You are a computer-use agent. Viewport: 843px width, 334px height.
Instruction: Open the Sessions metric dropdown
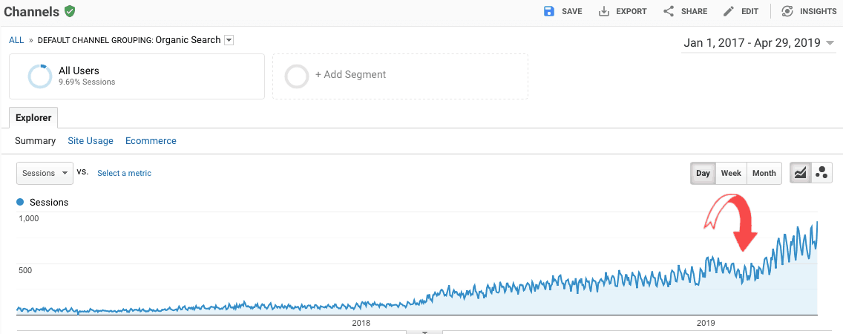(x=45, y=173)
